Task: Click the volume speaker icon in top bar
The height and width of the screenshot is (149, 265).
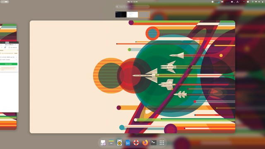Action: [x=259, y=2]
